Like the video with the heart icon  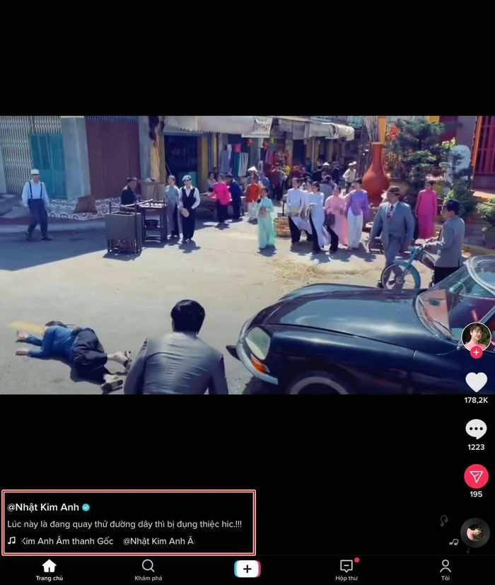point(476,382)
